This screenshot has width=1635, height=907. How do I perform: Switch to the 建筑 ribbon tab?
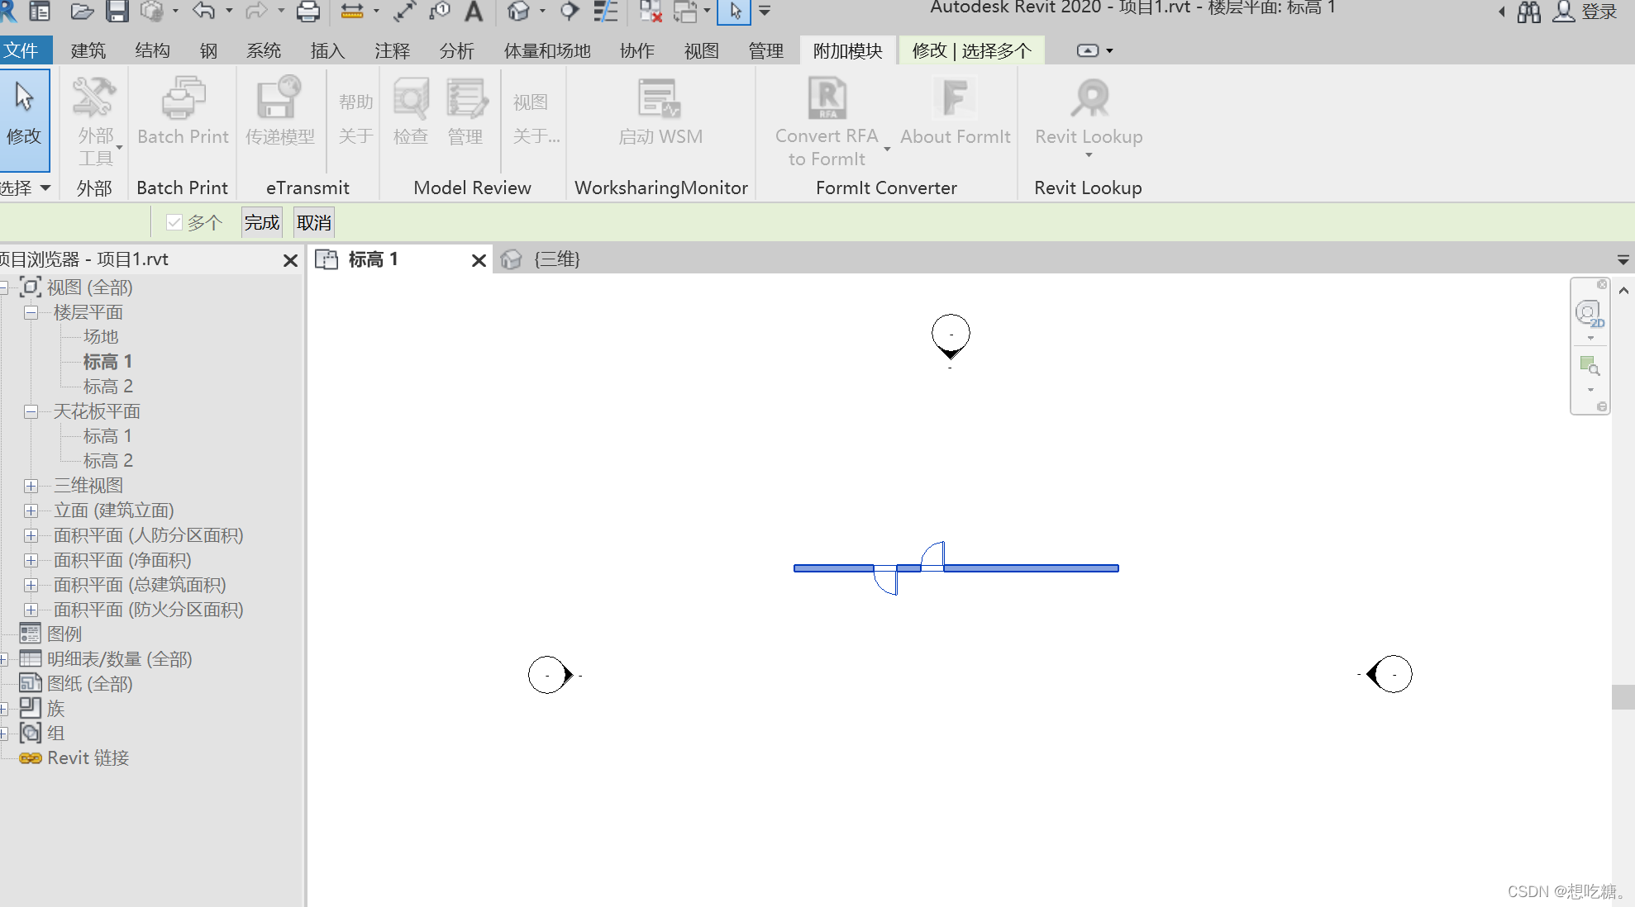point(88,50)
